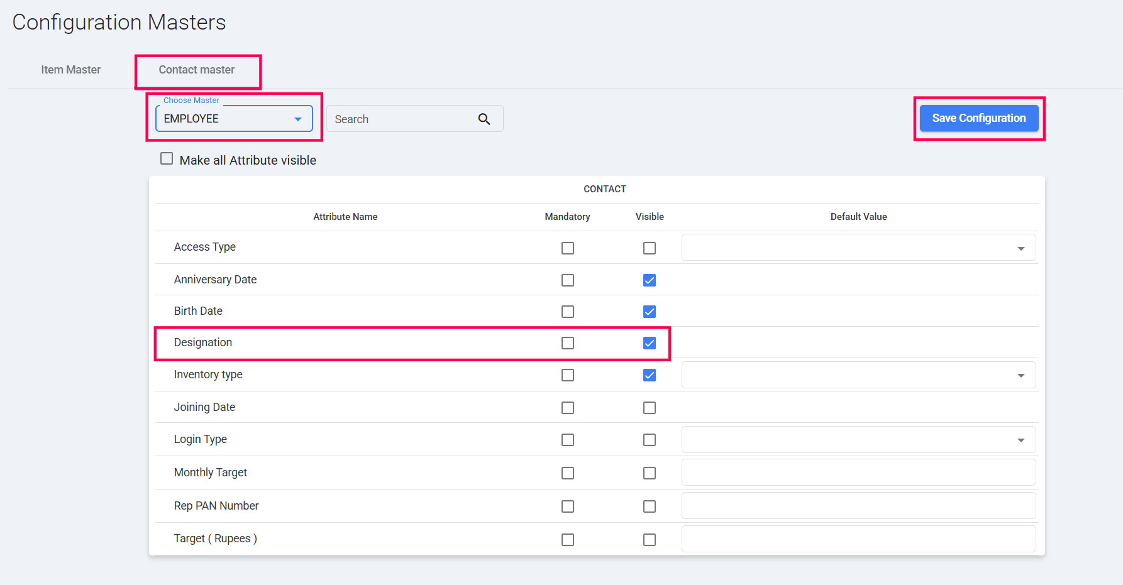Enable Make all Attribute visible checkbox
The height and width of the screenshot is (585, 1123).
167,159
